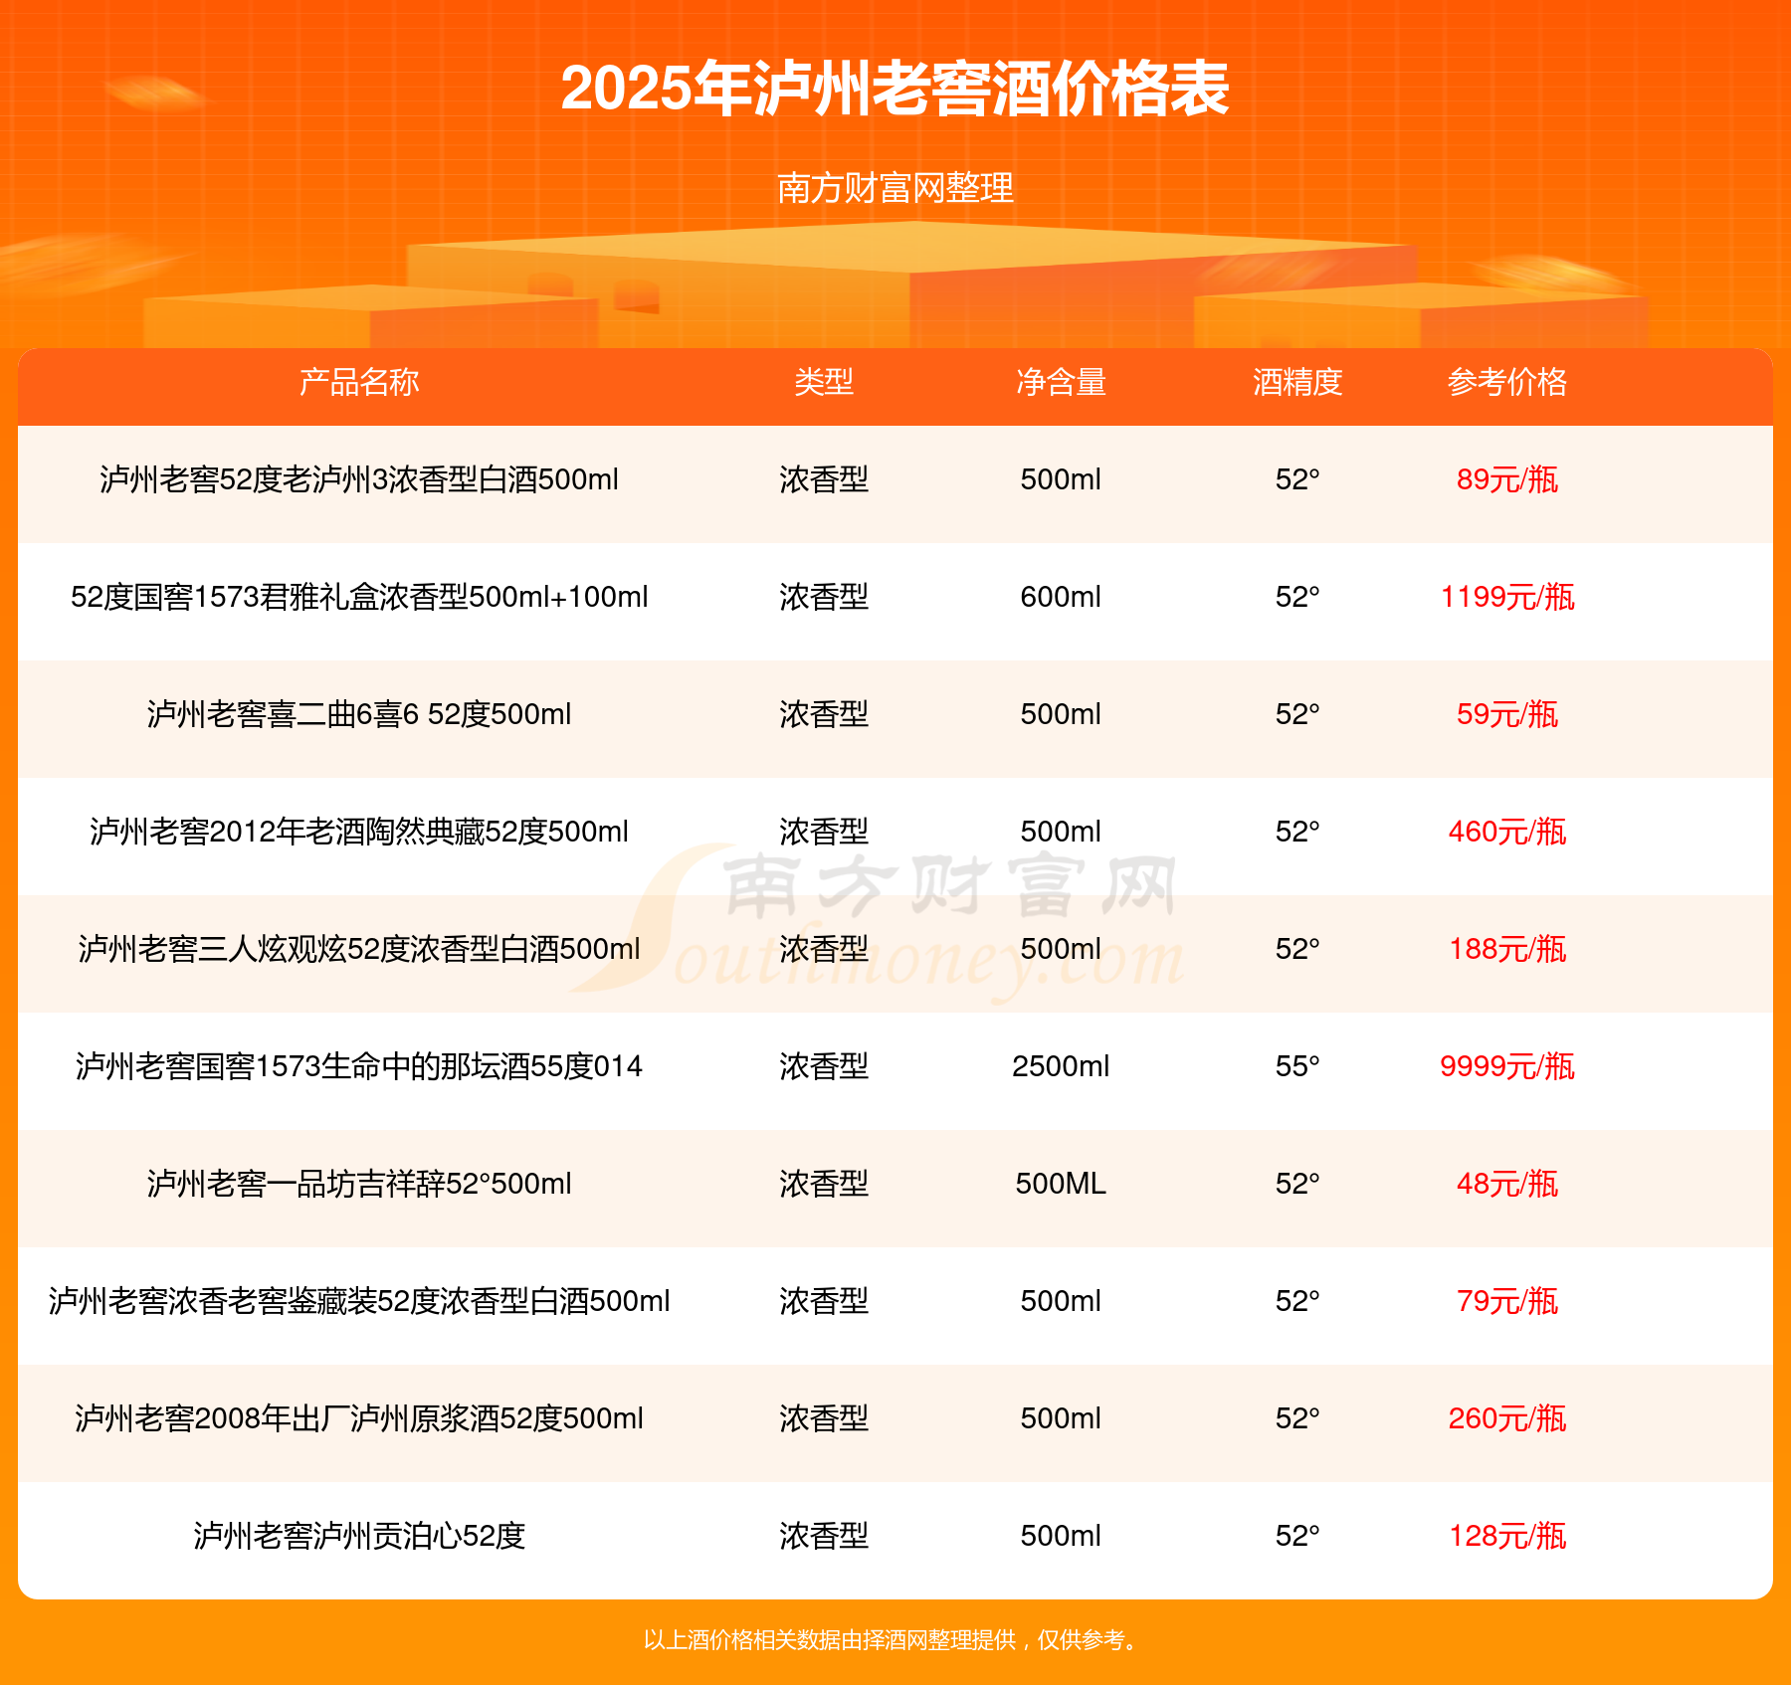Viewport: 1791px width, 1685px height.
Task: Click the title 2025年泸州老窖酒价格表
Action: click(895, 89)
